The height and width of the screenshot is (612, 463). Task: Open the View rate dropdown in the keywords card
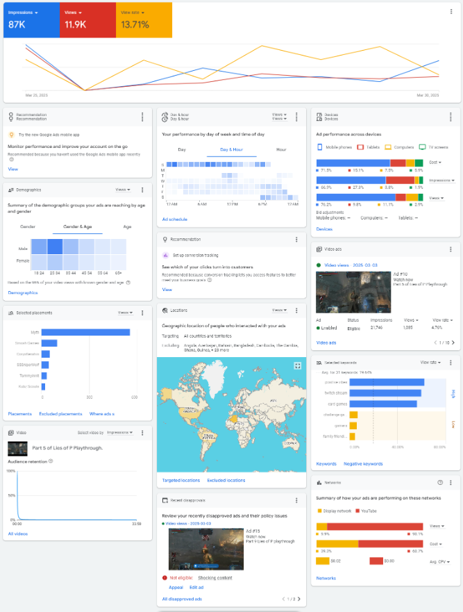click(431, 363)
